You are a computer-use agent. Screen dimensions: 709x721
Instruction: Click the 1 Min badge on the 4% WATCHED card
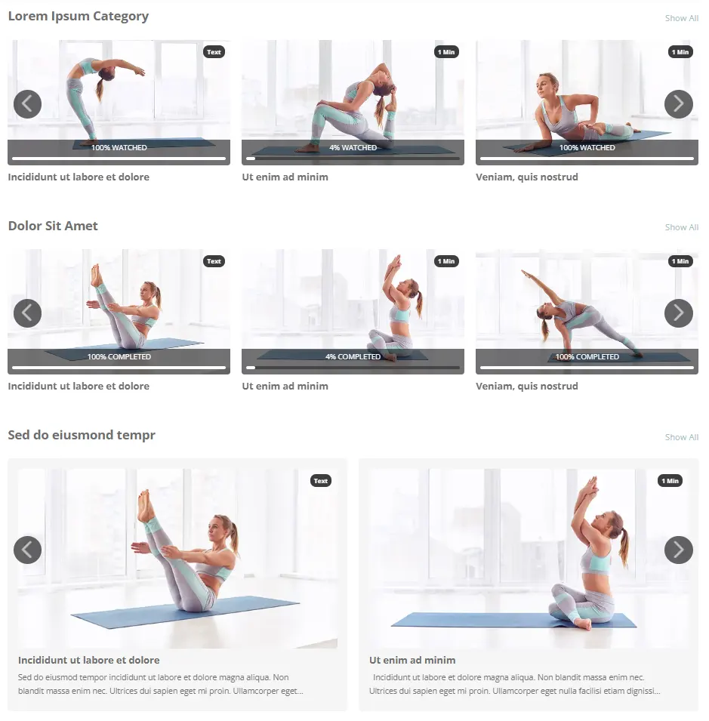446,52
